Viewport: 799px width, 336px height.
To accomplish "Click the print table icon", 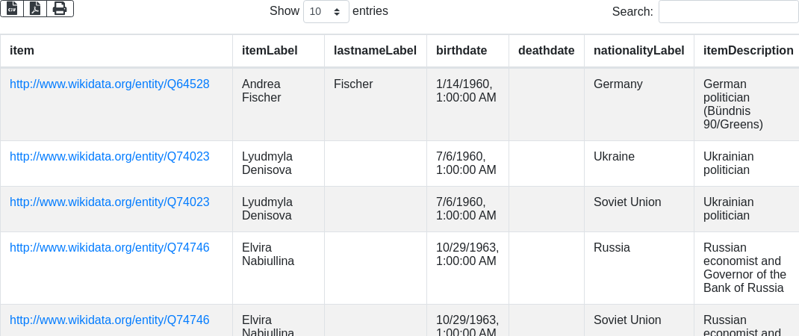I will click(60, 8).
